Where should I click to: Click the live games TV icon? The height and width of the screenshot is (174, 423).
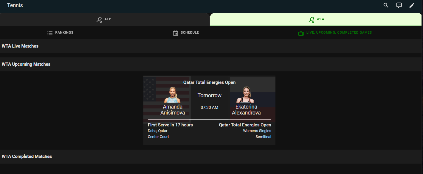point(301,33)
